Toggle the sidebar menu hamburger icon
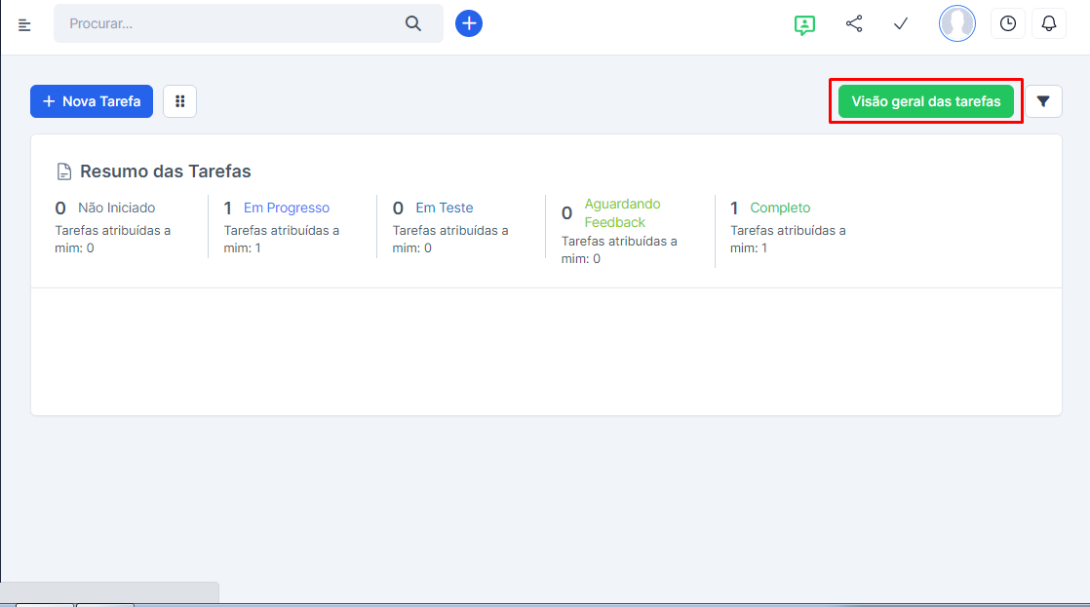This screenshot has width=1090, height=607. [x=25, y=24]
